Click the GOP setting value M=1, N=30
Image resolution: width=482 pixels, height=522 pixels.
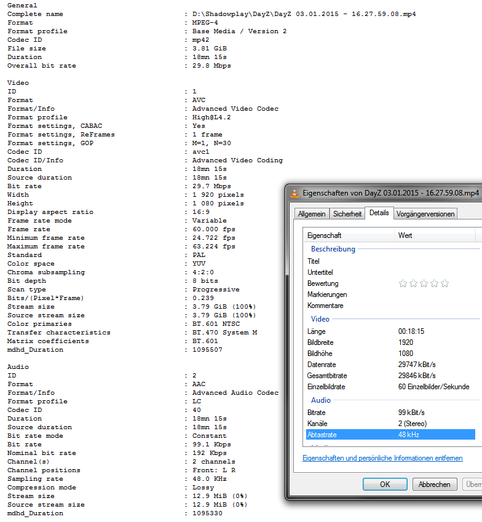coord(211,143)
